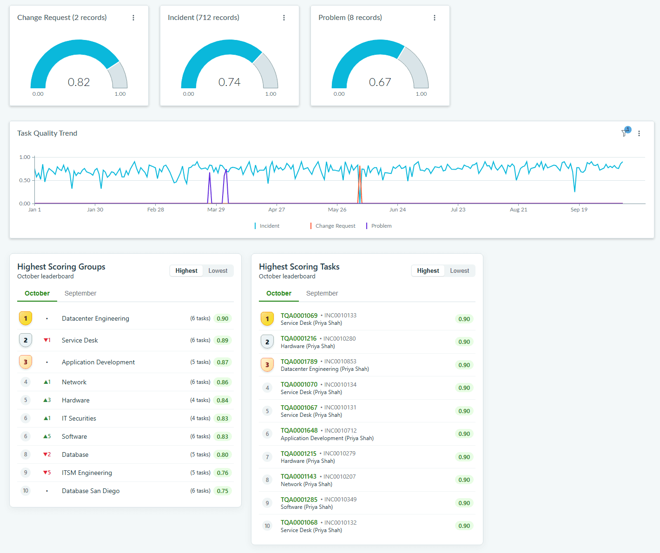Open task link TQA0001648
The width and height of the screenshot is (660, 553).
299,430
